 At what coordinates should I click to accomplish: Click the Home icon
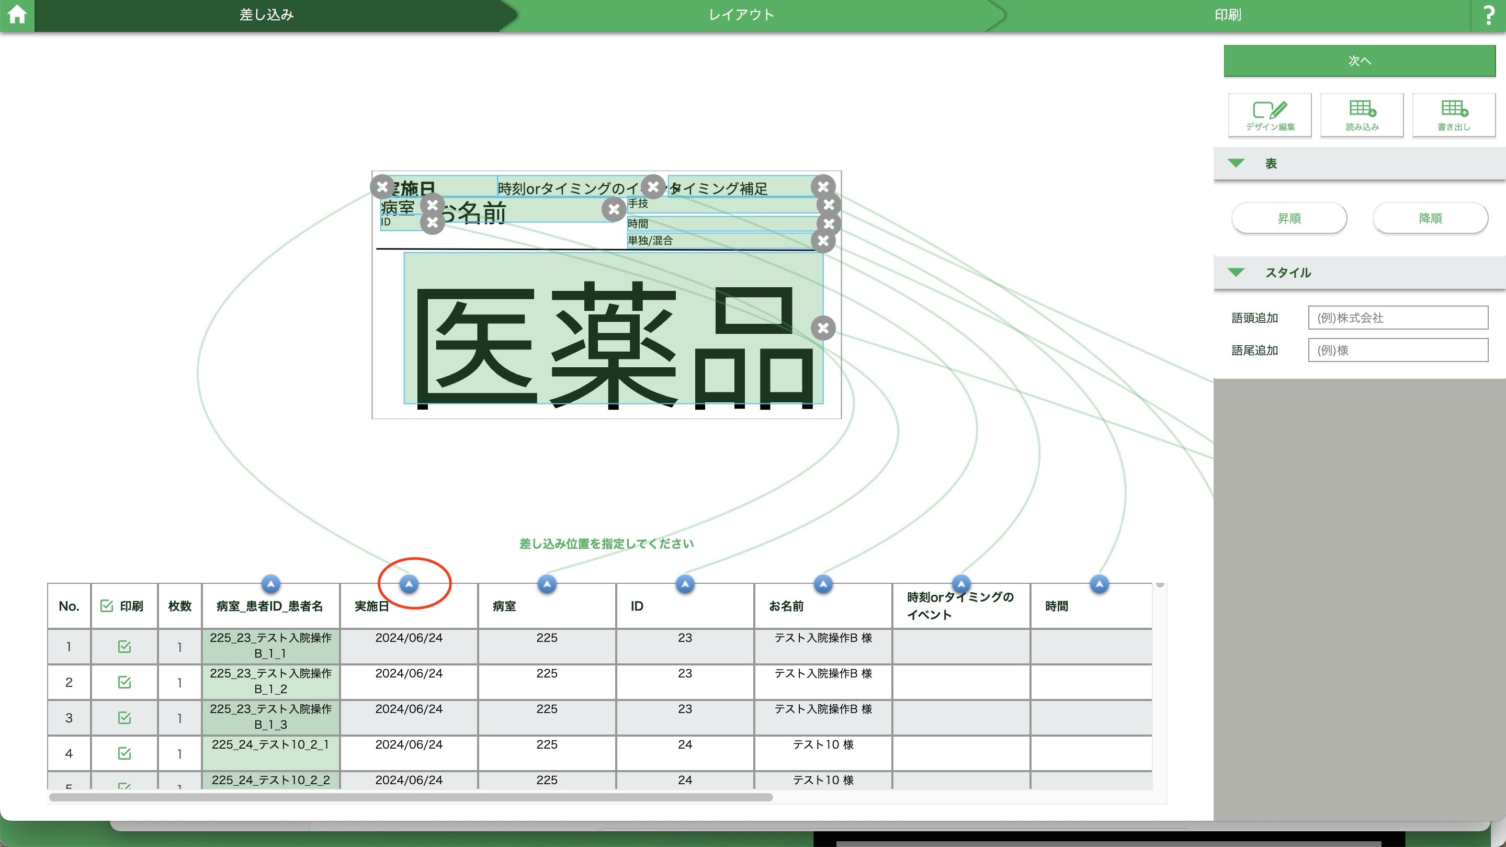point(17,15)
